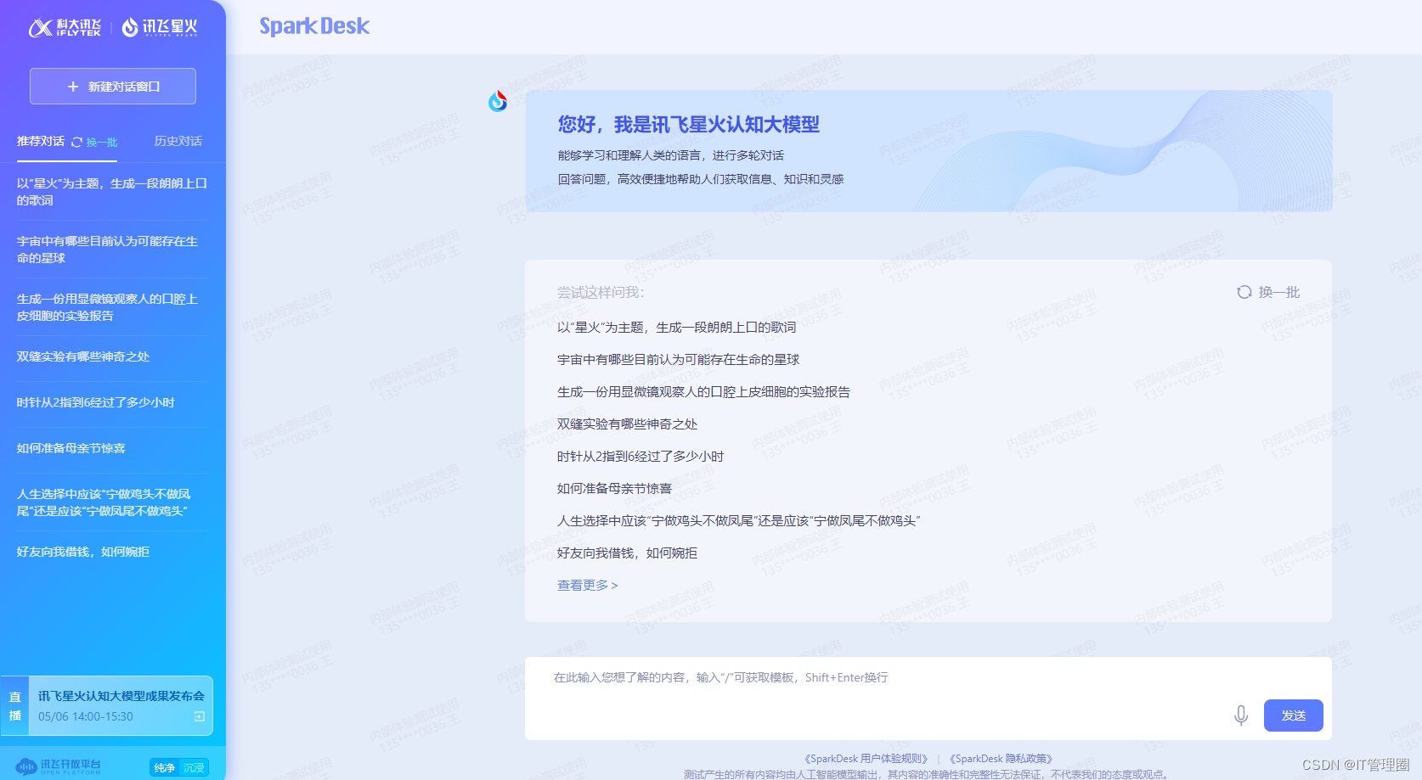Open 讯飞开放平台 logo link

tap(58, 767)
